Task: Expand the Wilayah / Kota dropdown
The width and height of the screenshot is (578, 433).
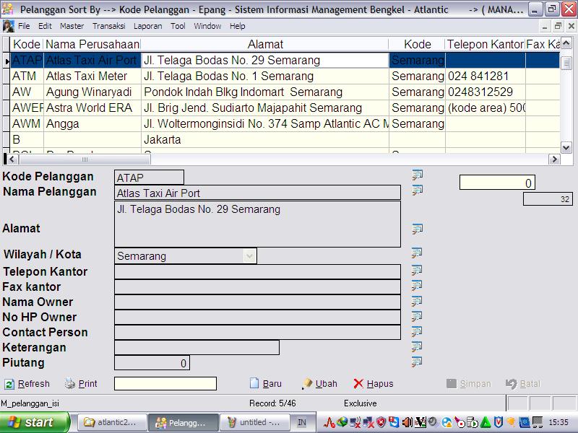Action: pyautogui.click(x=249, y=256)
